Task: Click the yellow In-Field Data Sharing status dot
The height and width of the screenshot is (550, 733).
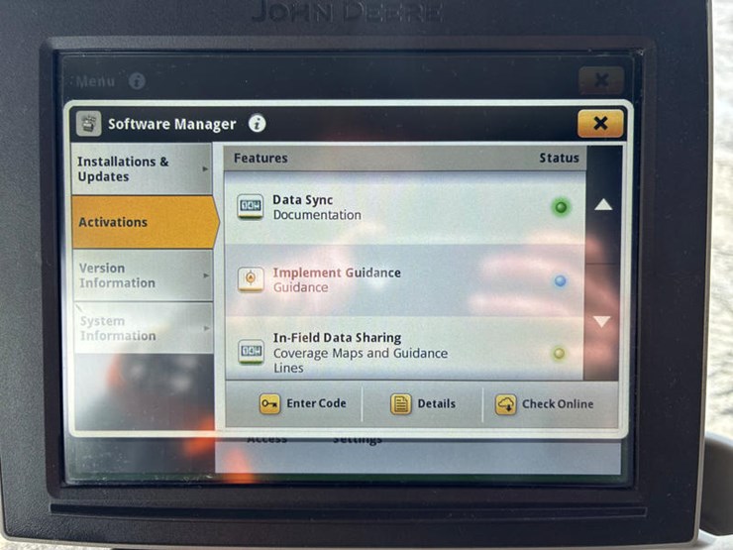Action: point(559,353)
